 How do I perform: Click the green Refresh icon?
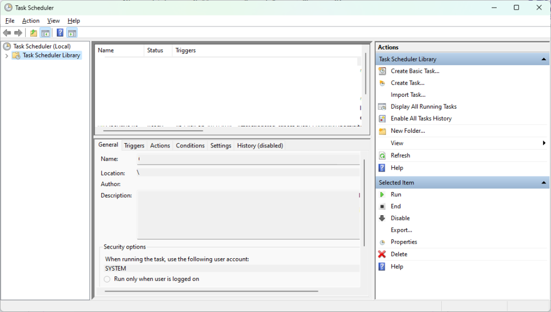383,155
